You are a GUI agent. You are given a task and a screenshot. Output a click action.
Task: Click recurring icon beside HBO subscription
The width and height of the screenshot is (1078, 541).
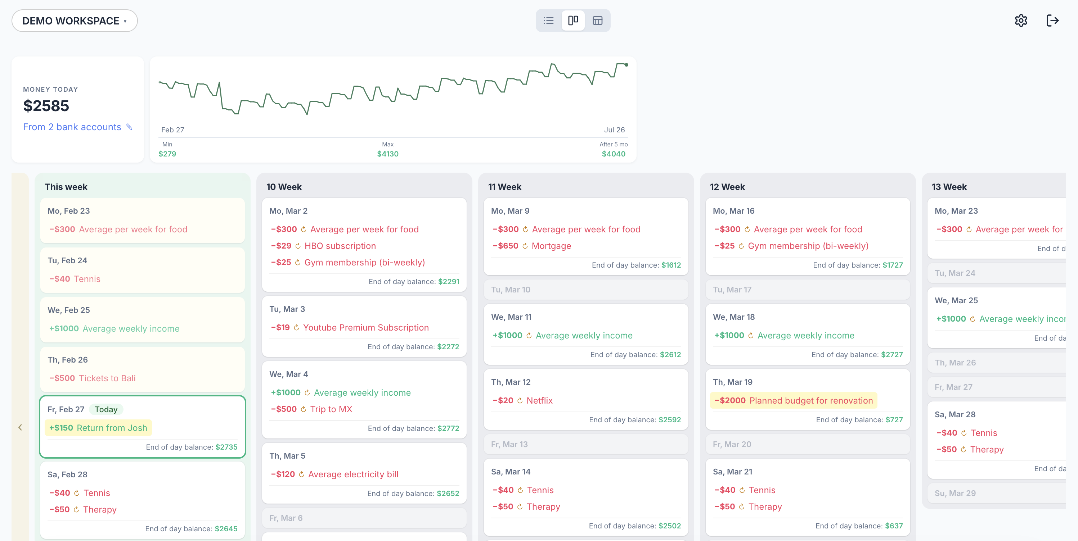[x=298, y=246]
